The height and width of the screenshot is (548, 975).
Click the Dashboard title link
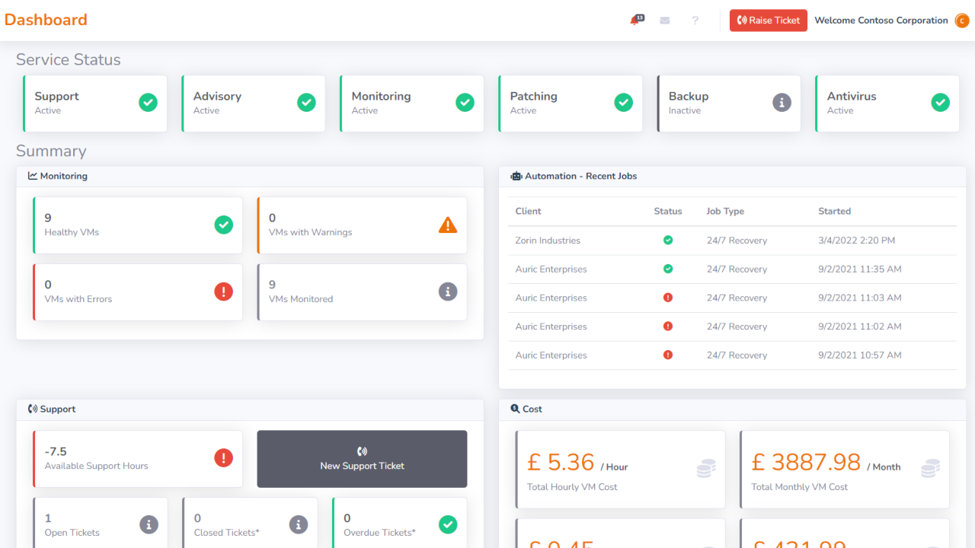46,20
